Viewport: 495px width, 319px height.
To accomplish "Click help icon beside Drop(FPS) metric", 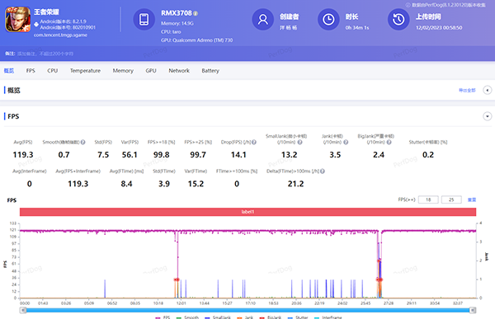I will (254, 143).
